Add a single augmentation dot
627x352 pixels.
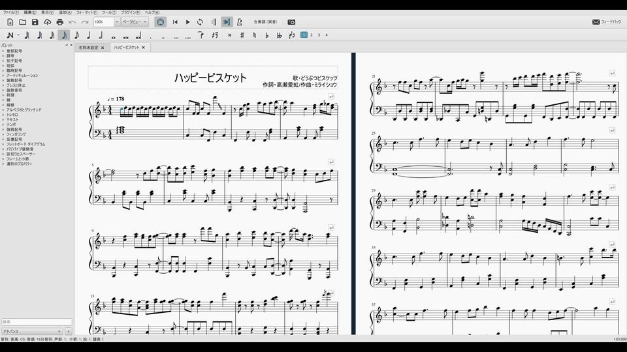click(151, 37)
